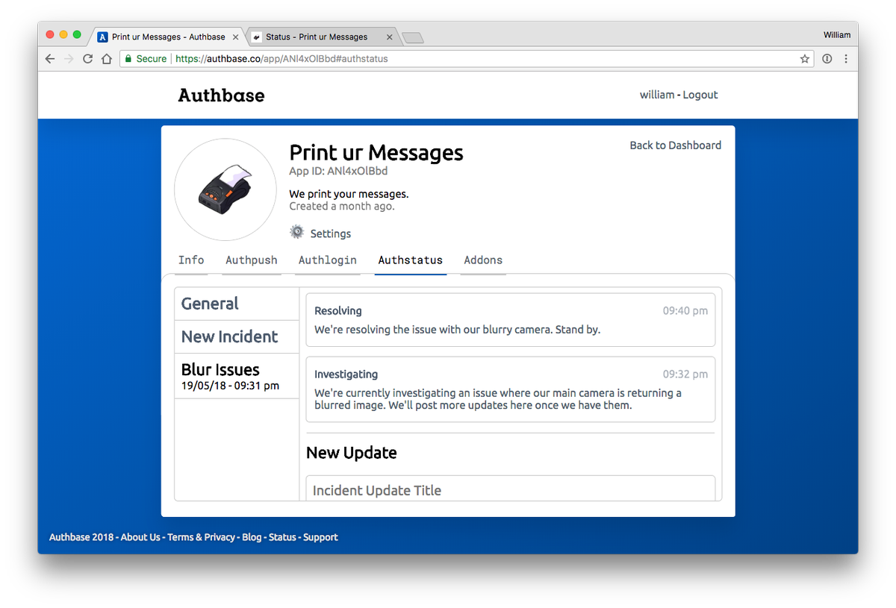The height and width of the screenshot is (608, 896).
Task: Switch to the Authstatus tab
Action: coord(410,260)
